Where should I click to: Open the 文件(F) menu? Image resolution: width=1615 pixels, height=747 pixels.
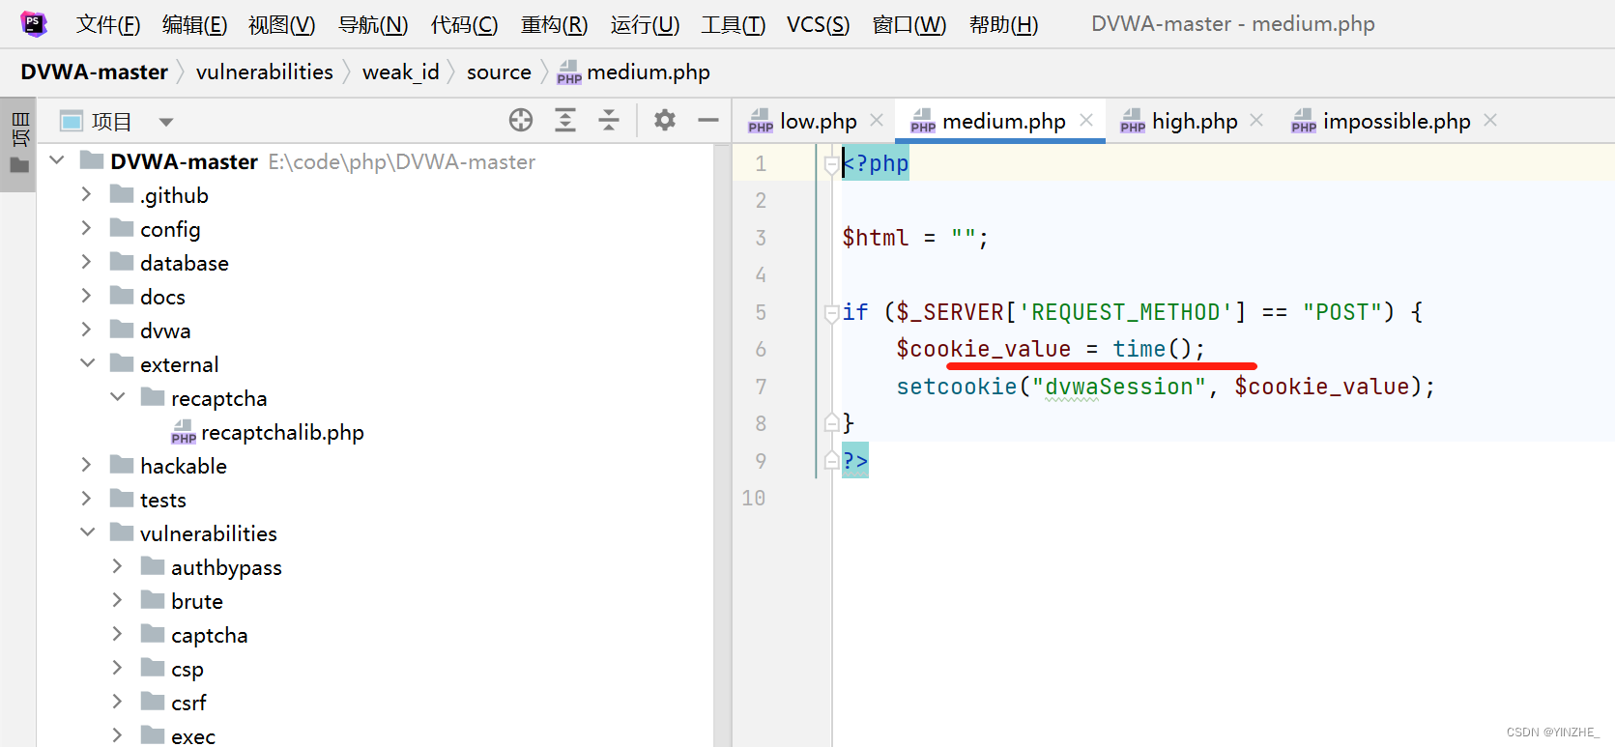click(x=108, y=24)
